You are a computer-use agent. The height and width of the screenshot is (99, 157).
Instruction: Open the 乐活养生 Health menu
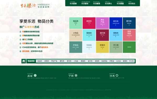[x=108, y=3]
